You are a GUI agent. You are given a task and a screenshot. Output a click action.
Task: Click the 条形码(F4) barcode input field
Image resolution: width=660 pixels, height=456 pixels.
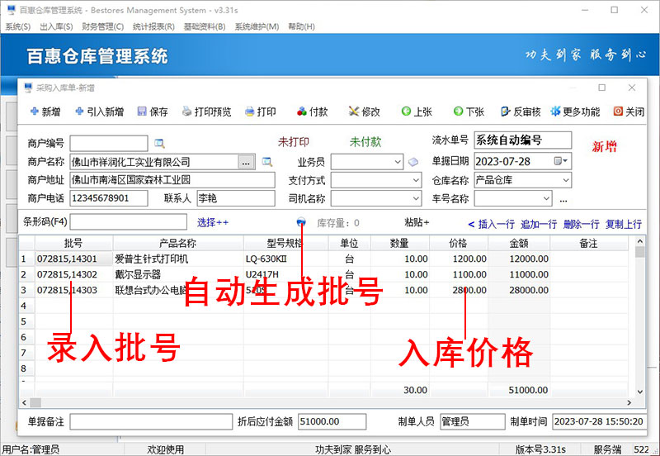click(x=128, y=222)
